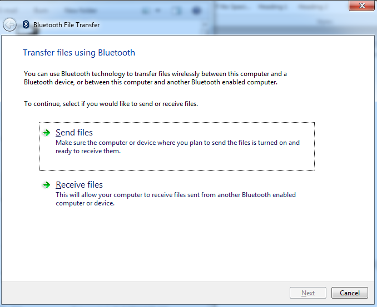This screenshot has height=307, width=377.
Task: Close the wizard with the X button
Action: click(x=362, y=6)
